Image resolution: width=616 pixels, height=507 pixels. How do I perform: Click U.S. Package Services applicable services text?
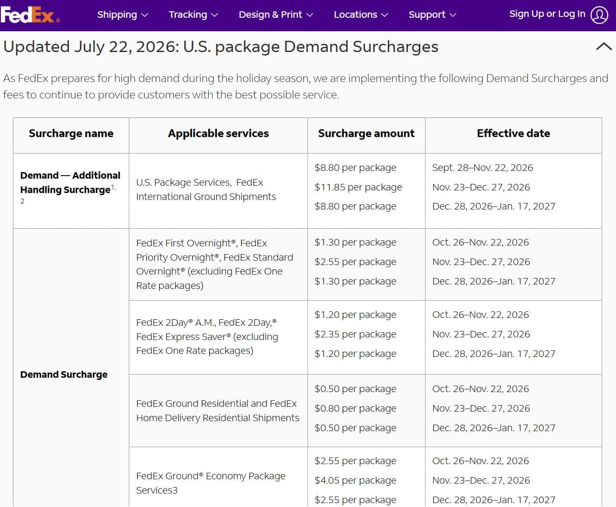pos(206,190)
